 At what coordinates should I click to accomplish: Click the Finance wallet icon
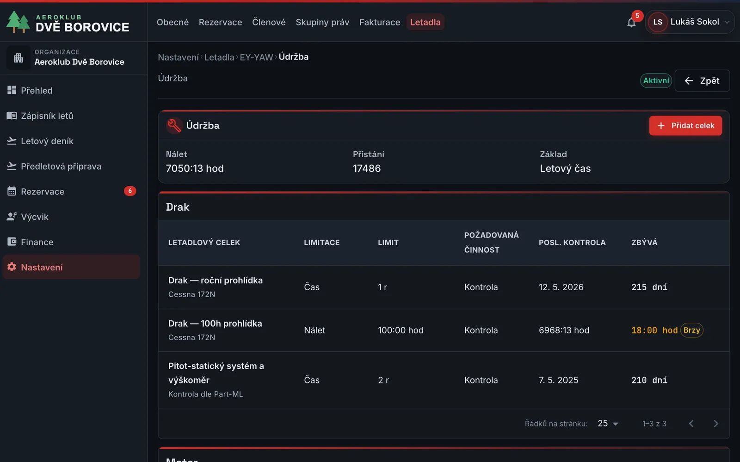point(12,242)
